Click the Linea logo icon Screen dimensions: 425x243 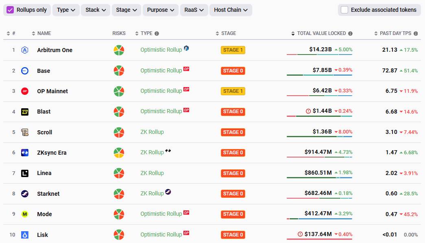point(25,173)
